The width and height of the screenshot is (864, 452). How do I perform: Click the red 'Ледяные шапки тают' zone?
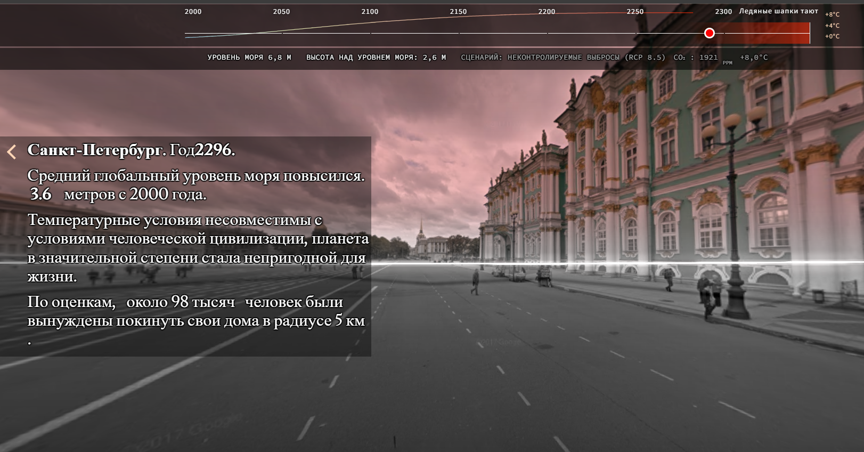(x=767, y=33)
